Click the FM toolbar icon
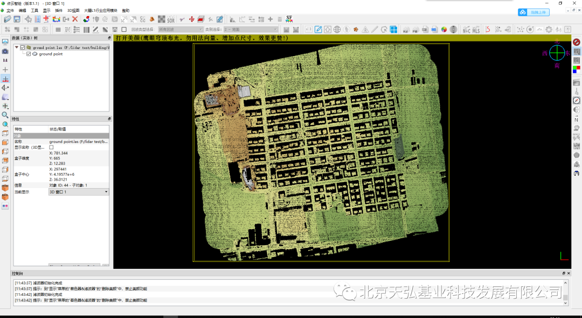The image size is (582, 318). point(415,29)
